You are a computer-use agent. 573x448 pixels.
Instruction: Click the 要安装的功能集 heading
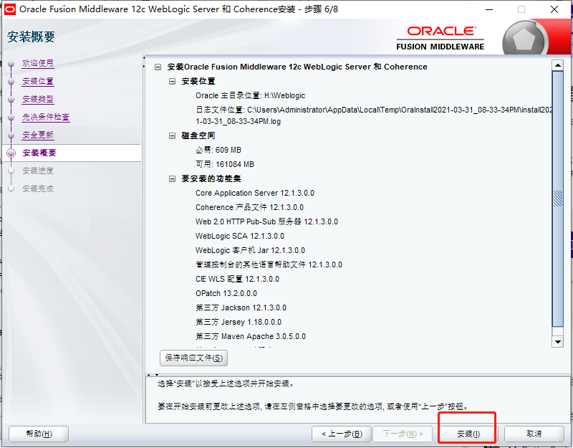(211, 178)
